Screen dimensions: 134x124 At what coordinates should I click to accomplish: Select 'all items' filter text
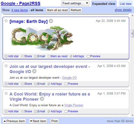coord(37,10)
